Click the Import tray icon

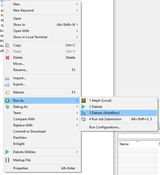[x=7, y=78]
